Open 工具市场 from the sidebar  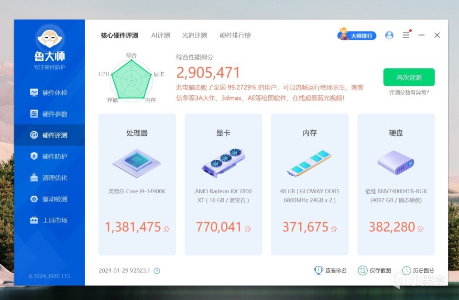pos(49,220)
